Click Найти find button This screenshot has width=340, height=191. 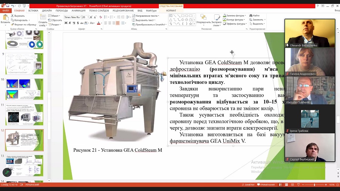pyautogui.click(x=255, y=15)
